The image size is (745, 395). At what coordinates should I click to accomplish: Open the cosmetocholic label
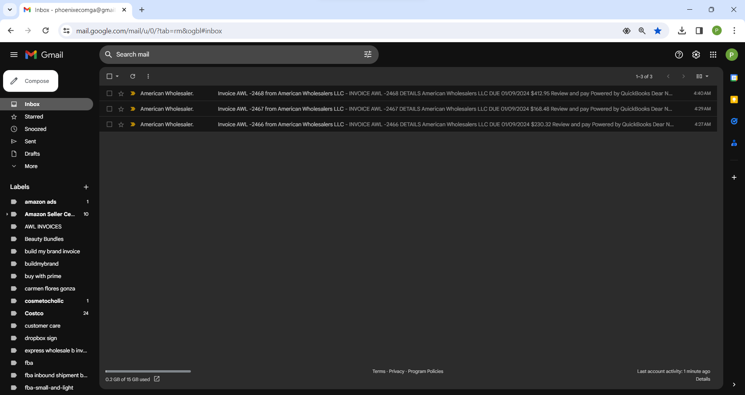click(47, 301)
